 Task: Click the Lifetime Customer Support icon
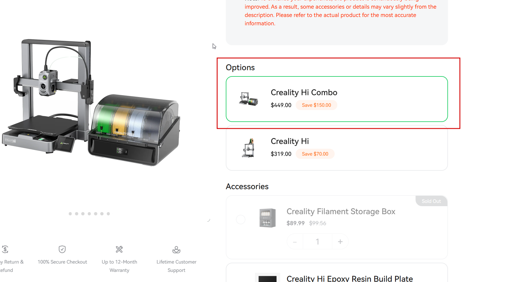[176, 250]
